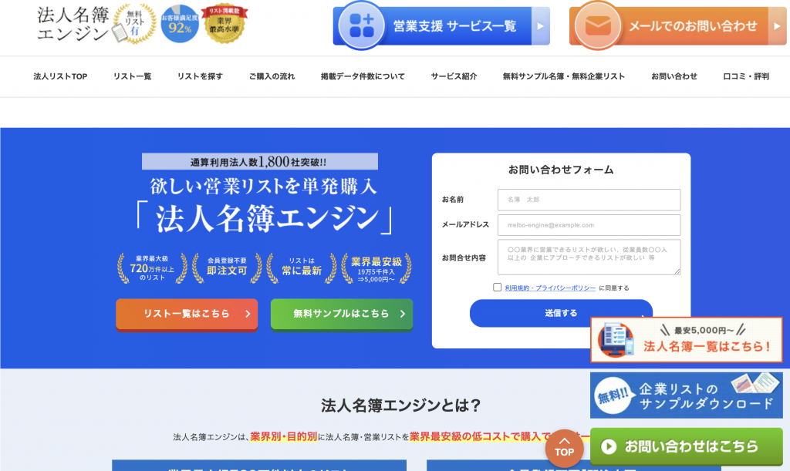Click the envelope icon on mail inquiry banner
Image resolution: width=790 pixels, height=471 pixels.
[598, 25]
